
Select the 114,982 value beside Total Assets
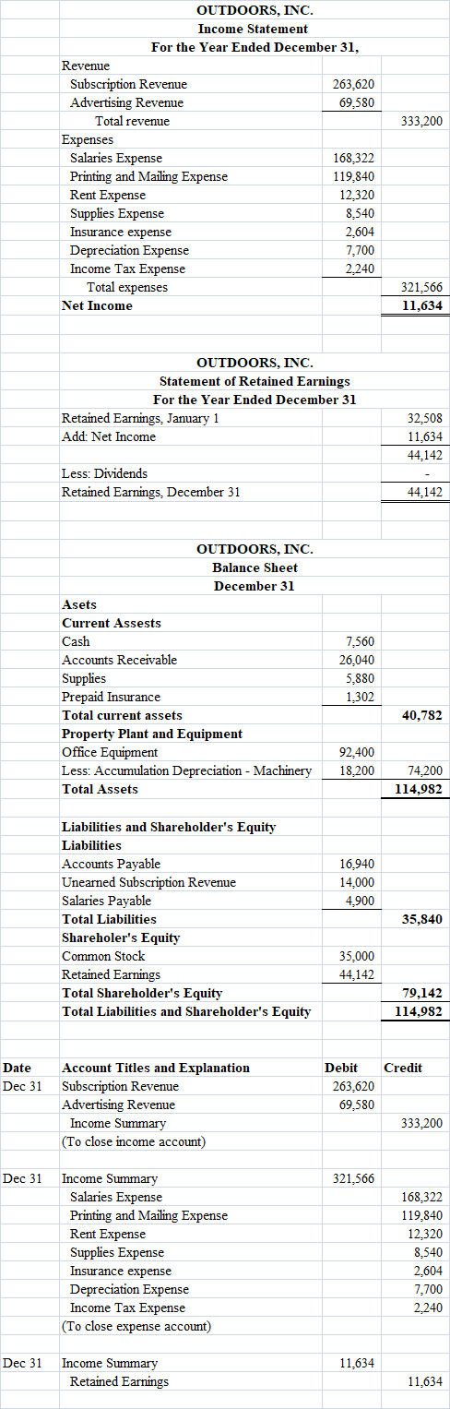point(420,789)
